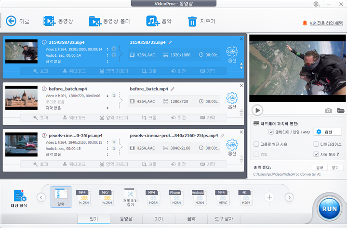Start conversion with the RUN button
Image resolution: width=347 pixels, height=228 pixels.
[x=329, y=209]
